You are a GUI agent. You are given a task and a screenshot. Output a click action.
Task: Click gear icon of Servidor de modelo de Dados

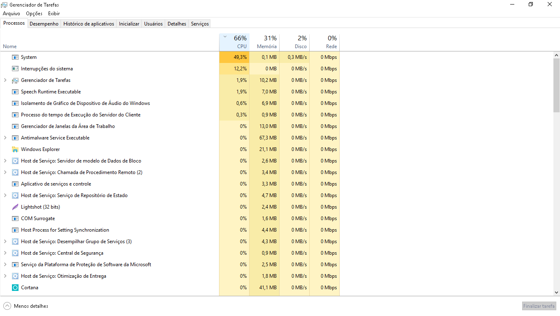point(15,161)
